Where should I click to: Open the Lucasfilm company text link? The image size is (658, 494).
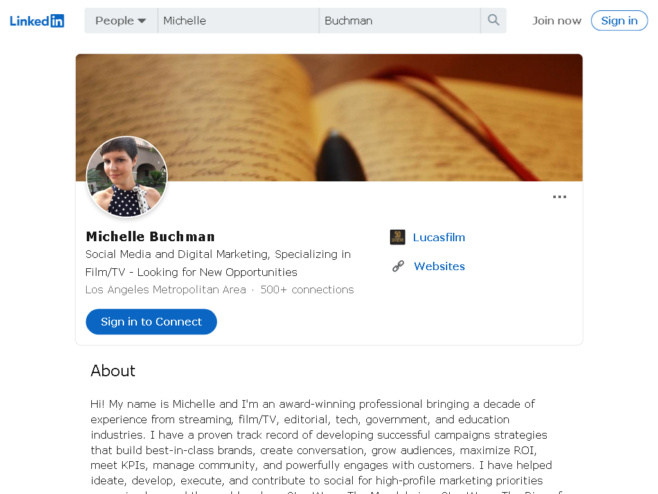pyautogui.click(x=439, y=237)
